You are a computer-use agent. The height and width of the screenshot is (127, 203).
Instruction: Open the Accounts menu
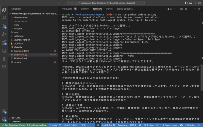tap(4, 111)
